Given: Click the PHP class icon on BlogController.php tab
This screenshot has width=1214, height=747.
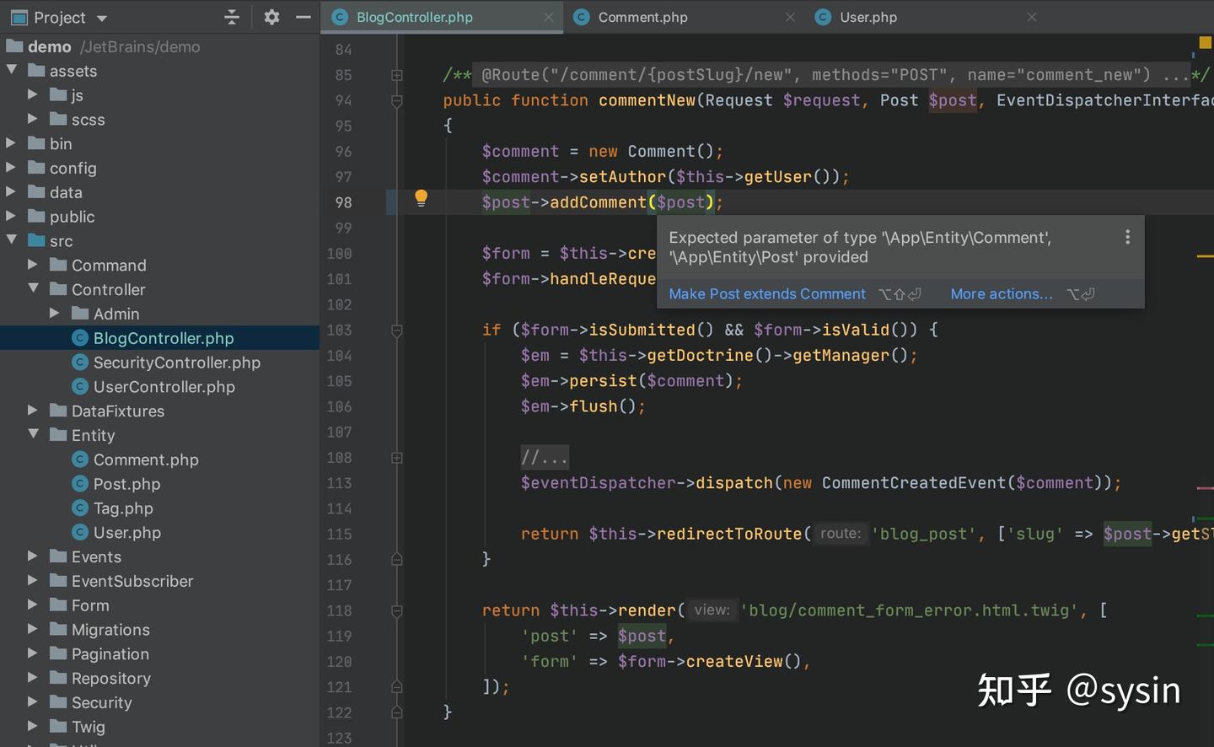Looking at the screenshot, I should [340, 16].
